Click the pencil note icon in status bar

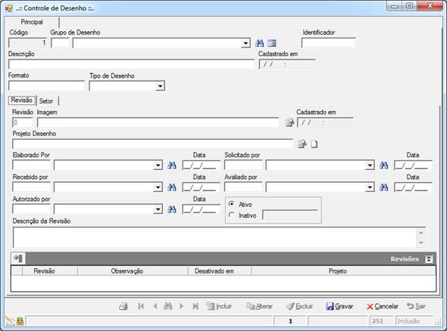pos(10,321)
